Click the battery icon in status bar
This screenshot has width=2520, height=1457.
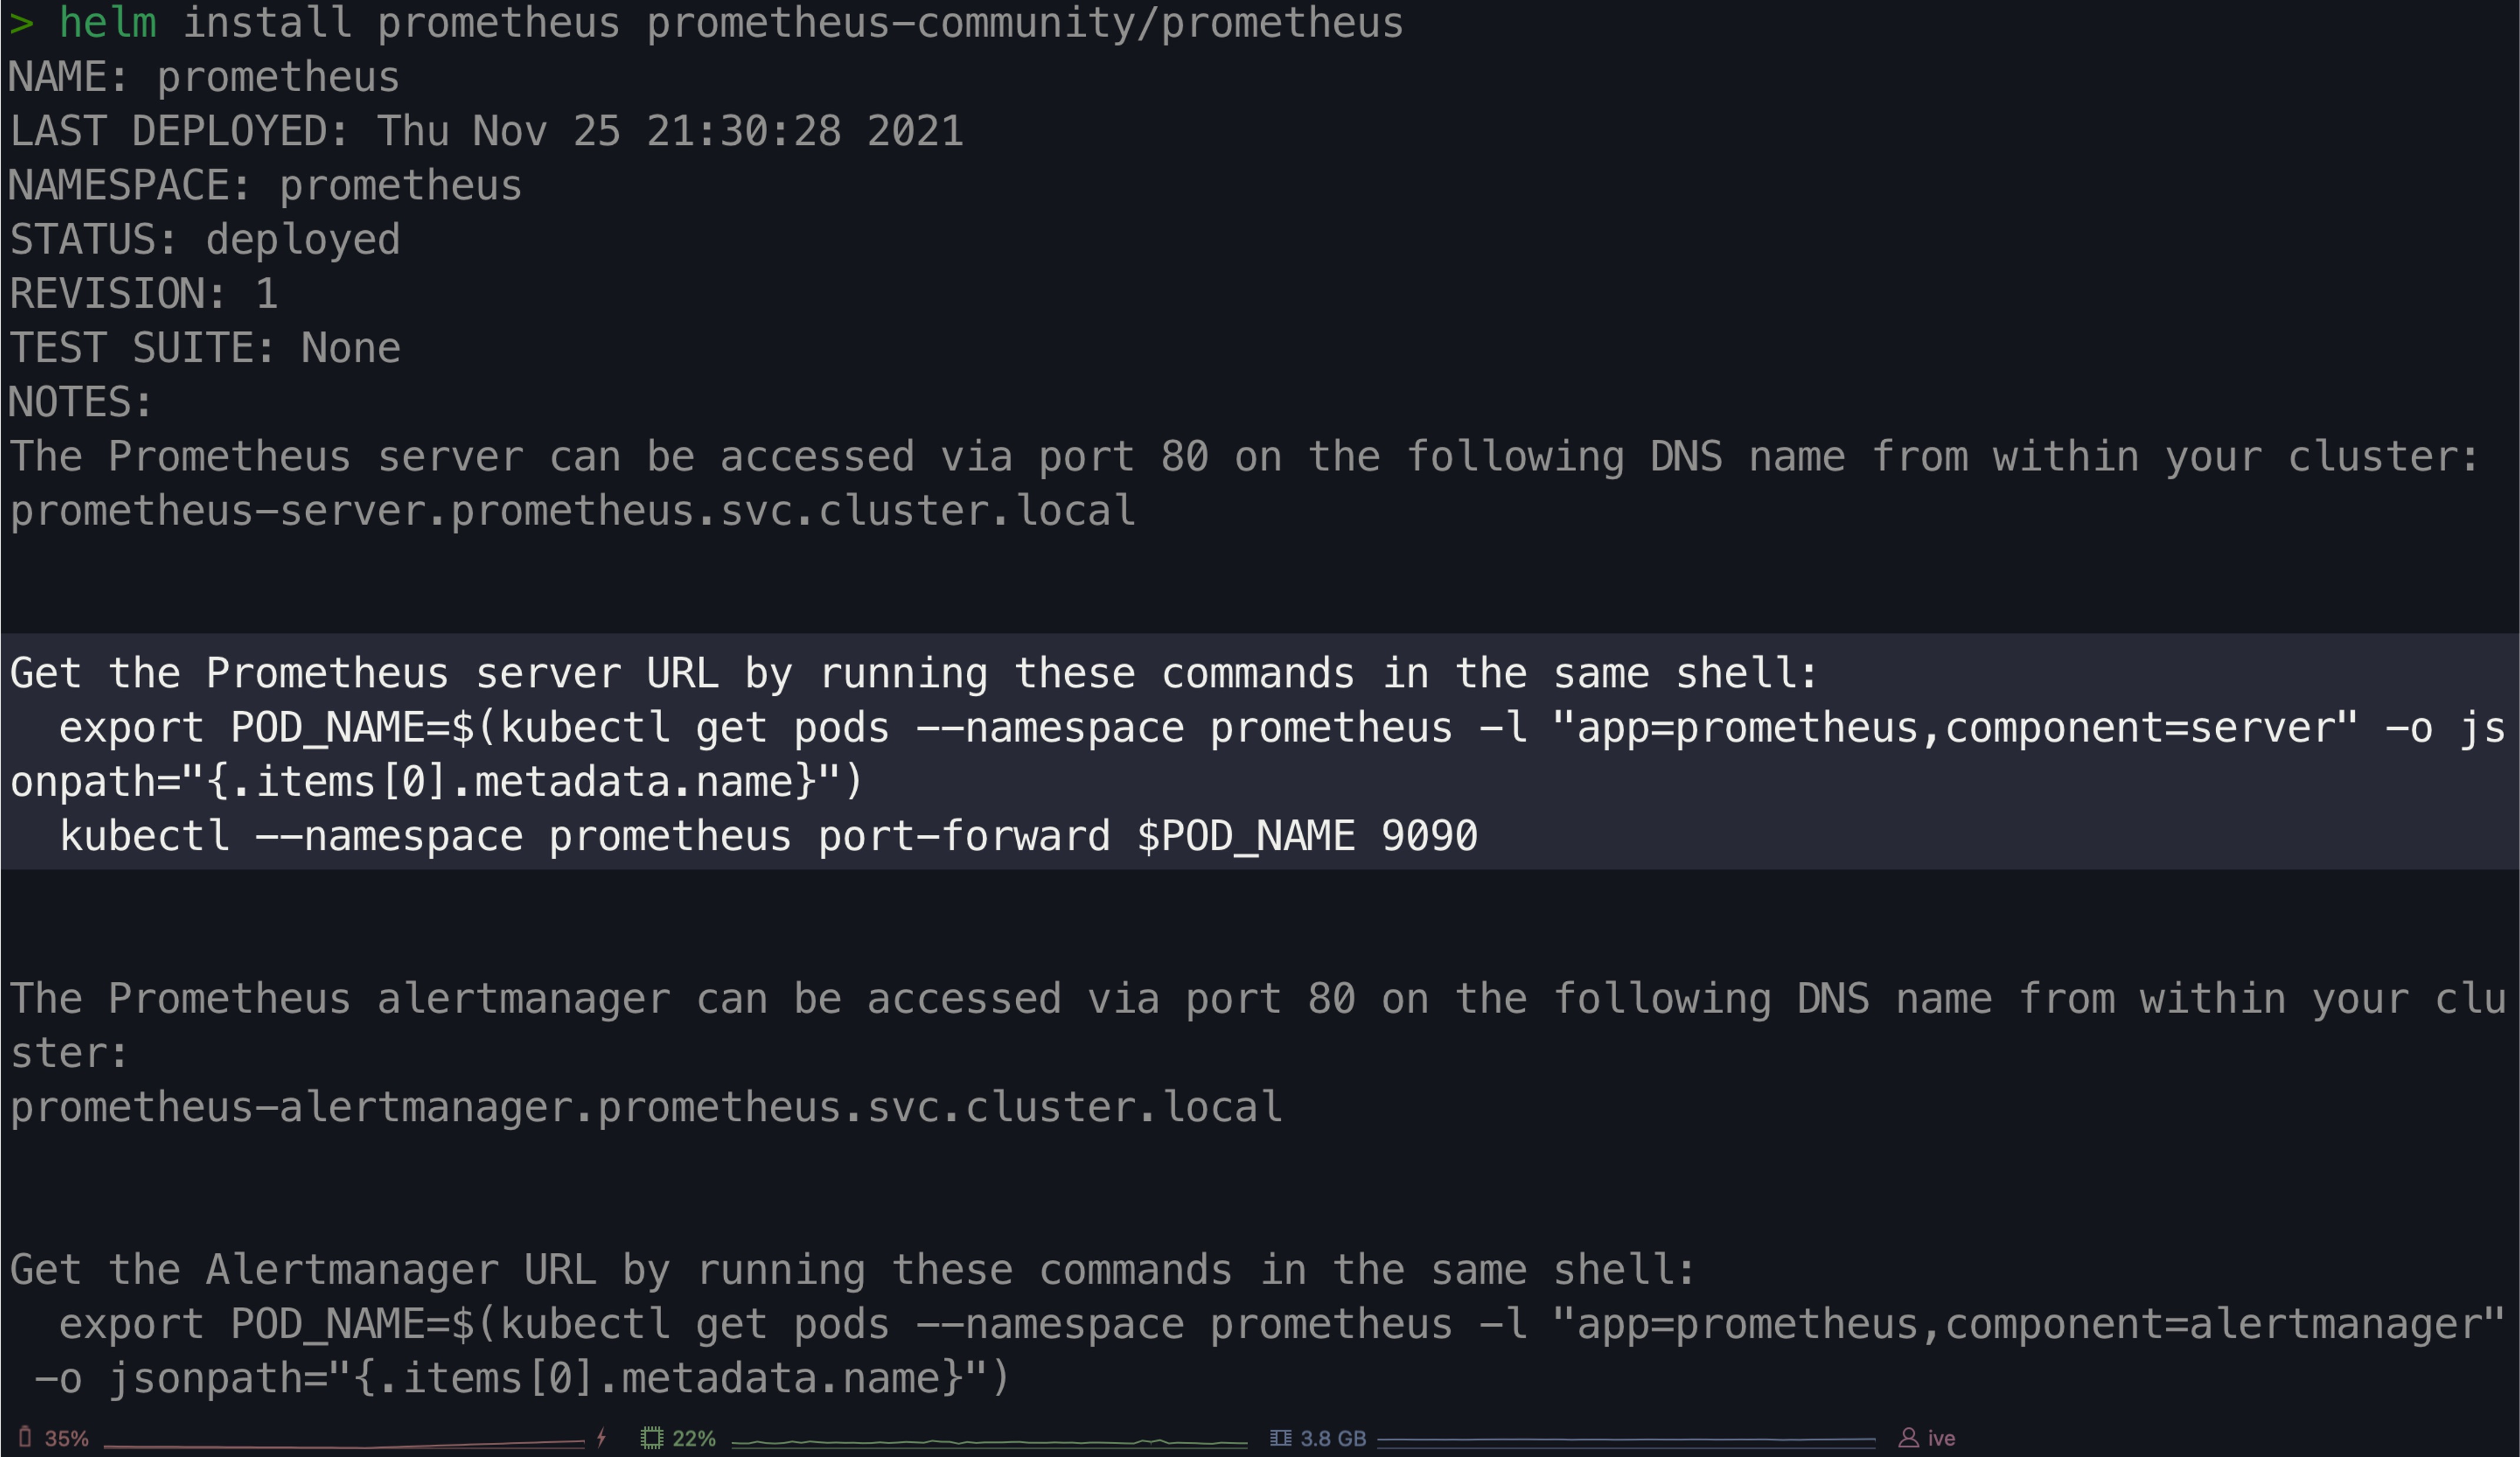[25, 1437]
